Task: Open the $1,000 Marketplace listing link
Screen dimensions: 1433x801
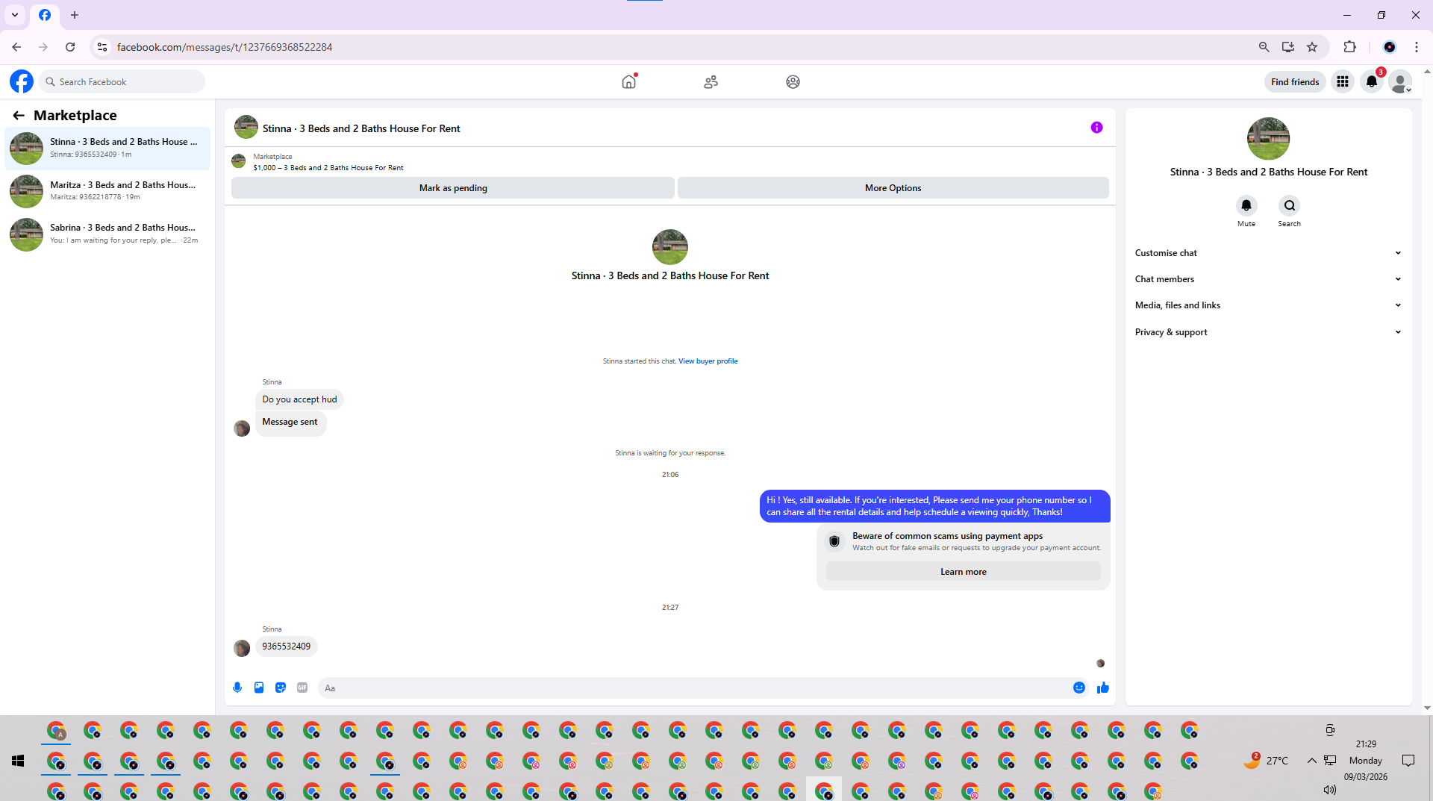Action: pyautogui.click(x=328, y=168)
